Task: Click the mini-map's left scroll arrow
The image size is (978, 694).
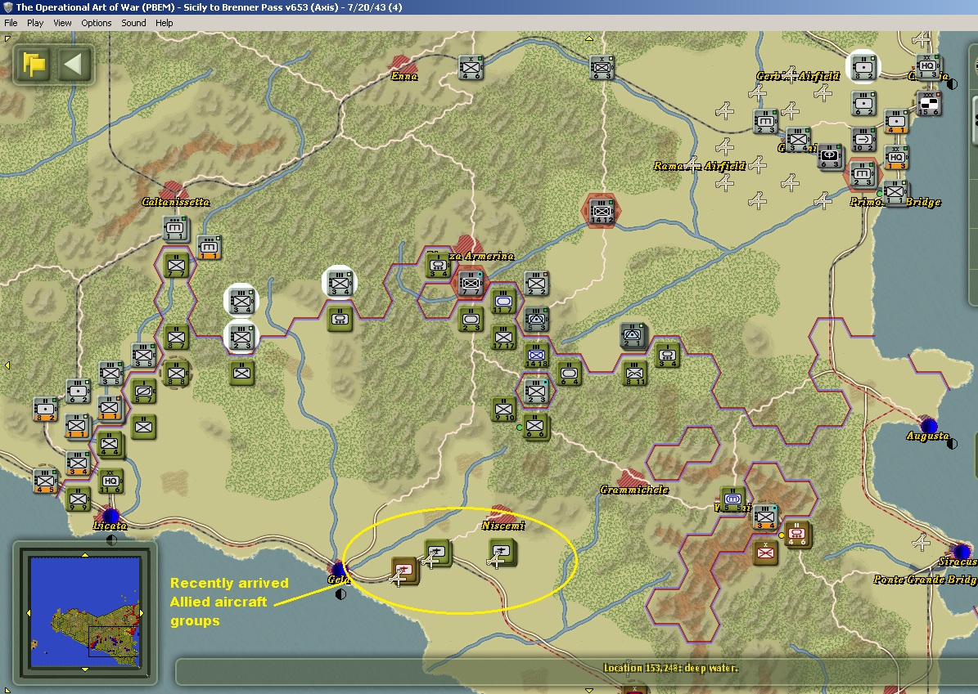Action: point(28,612)
